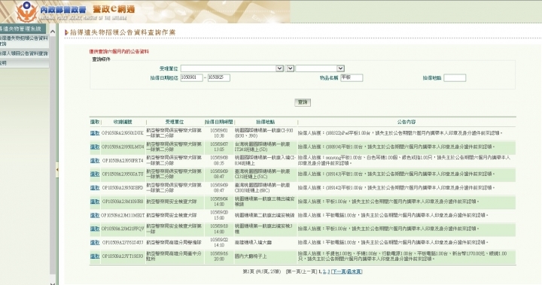
Task: Open the row link dated 105/09/08 08:35
Action: tap(95, 161)
